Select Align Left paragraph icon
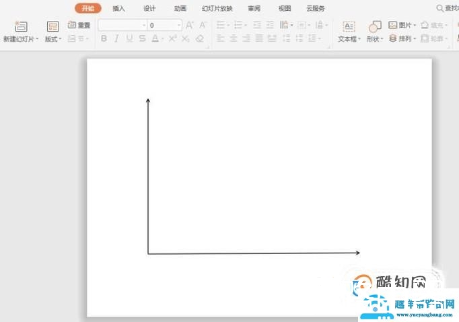This screenshot has width=459, height=322. 221,38
